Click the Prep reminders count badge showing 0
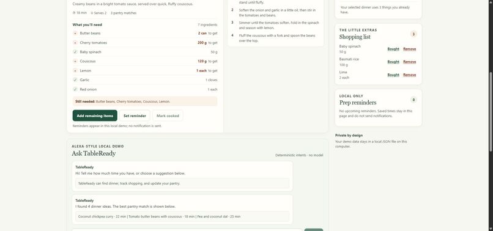 (x=413, y=100)
